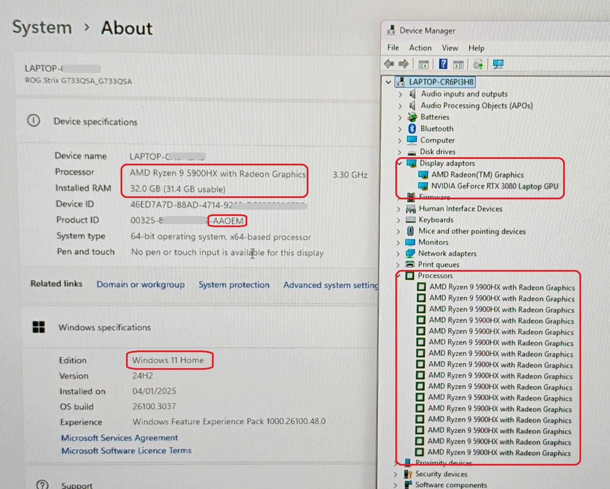Click the Security devices category icon
The image size is (610, 489).
pyautogui.click(x=408, y=474)
